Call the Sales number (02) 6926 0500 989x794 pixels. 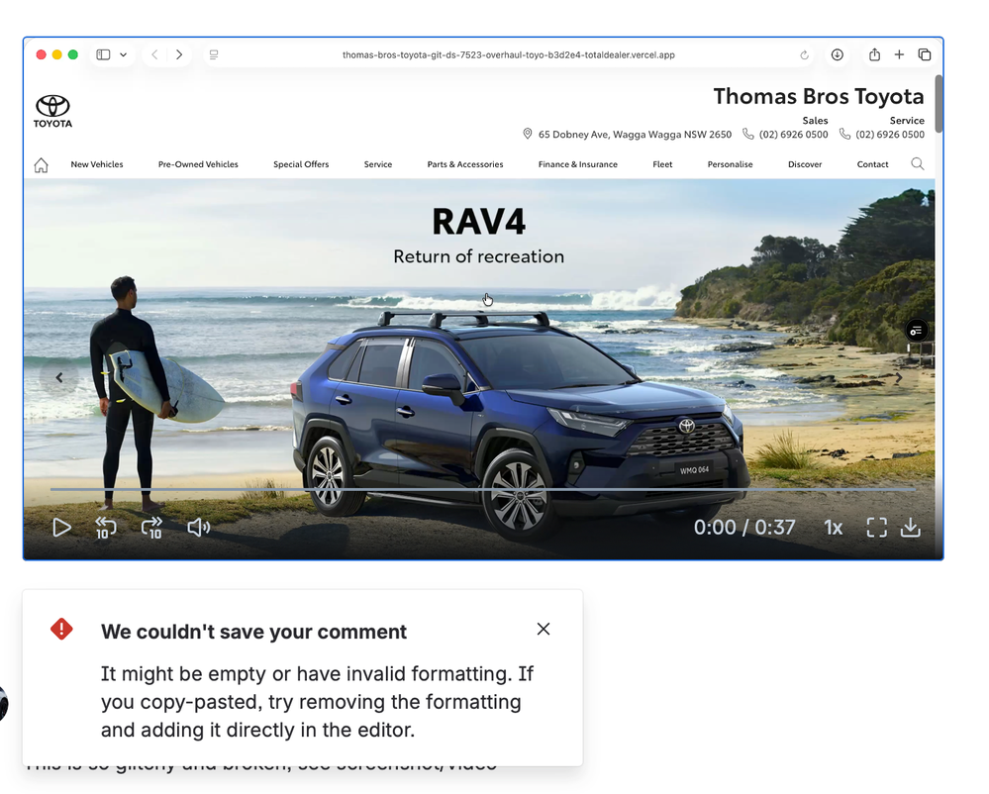793,135
